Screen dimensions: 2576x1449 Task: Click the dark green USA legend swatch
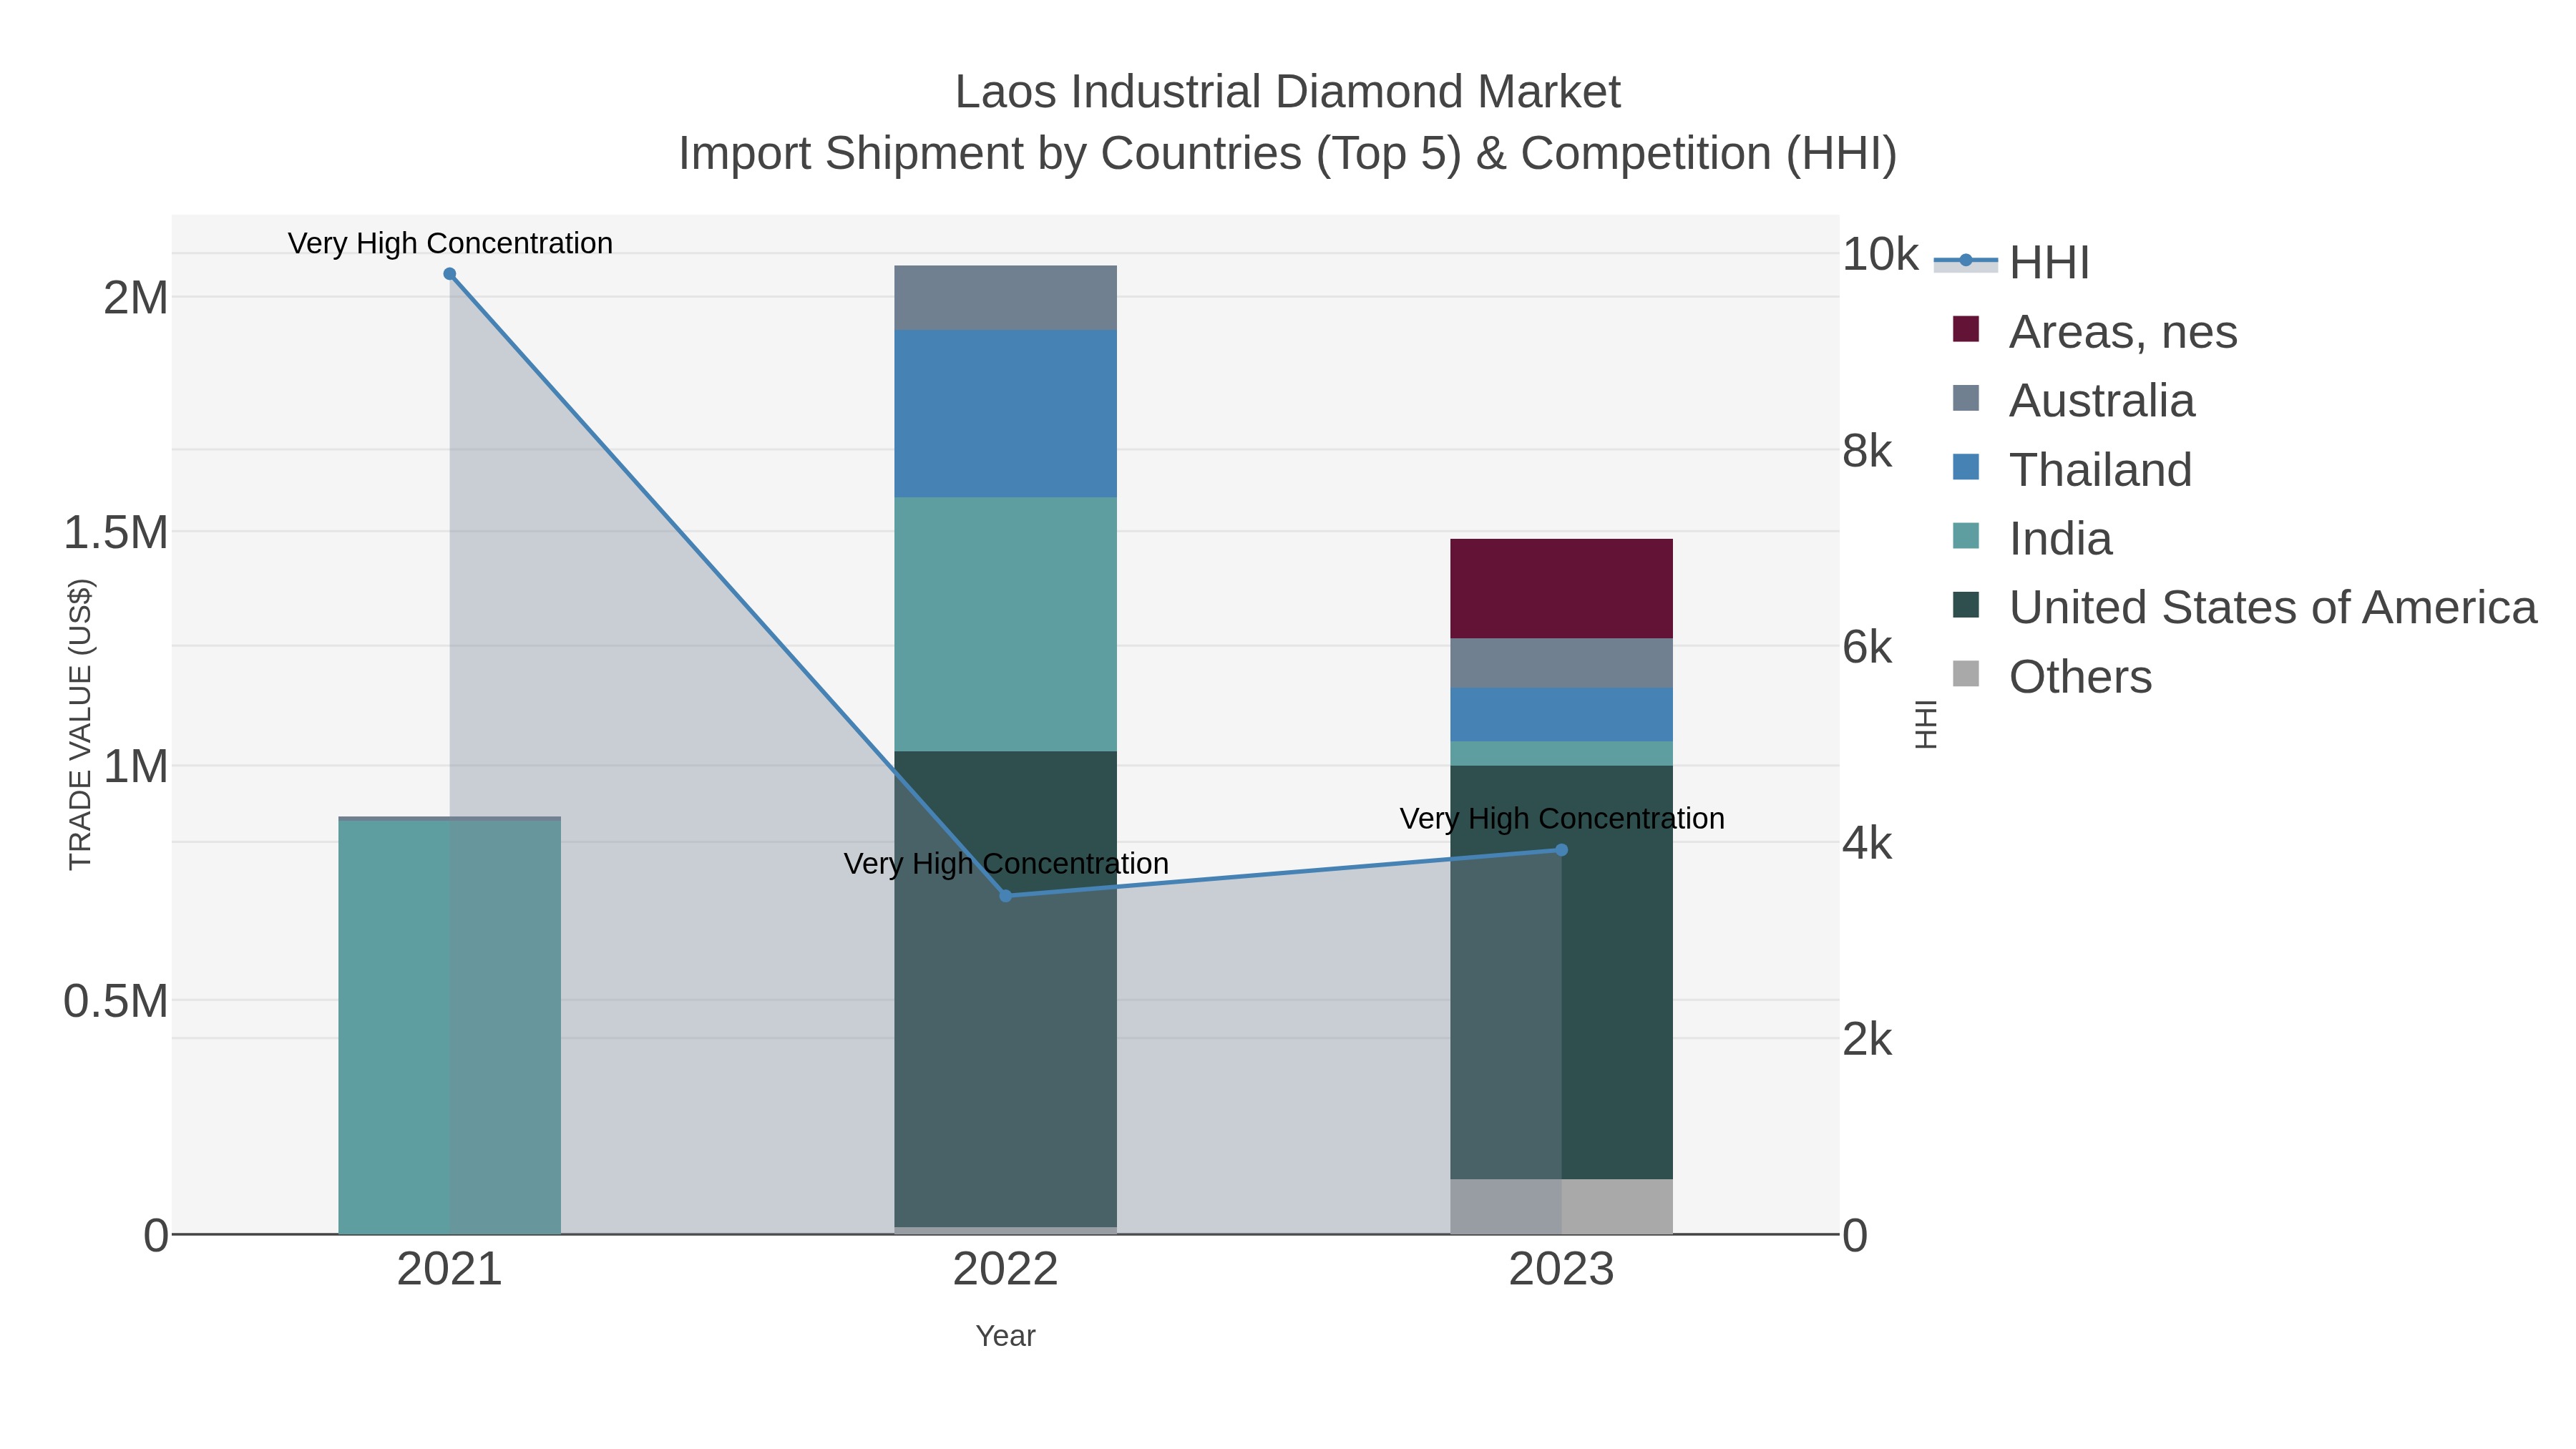click(x=1966, y=605)
